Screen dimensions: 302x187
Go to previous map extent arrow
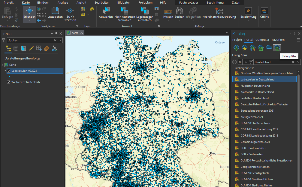39,20
